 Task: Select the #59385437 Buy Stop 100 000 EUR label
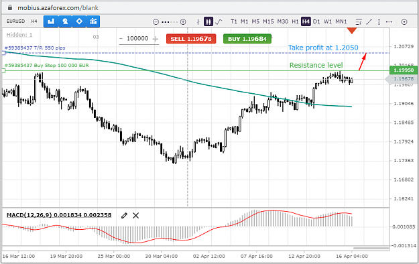47,66
